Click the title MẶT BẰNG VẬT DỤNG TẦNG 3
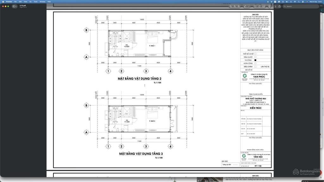The image size is (324, 182). 141,154
